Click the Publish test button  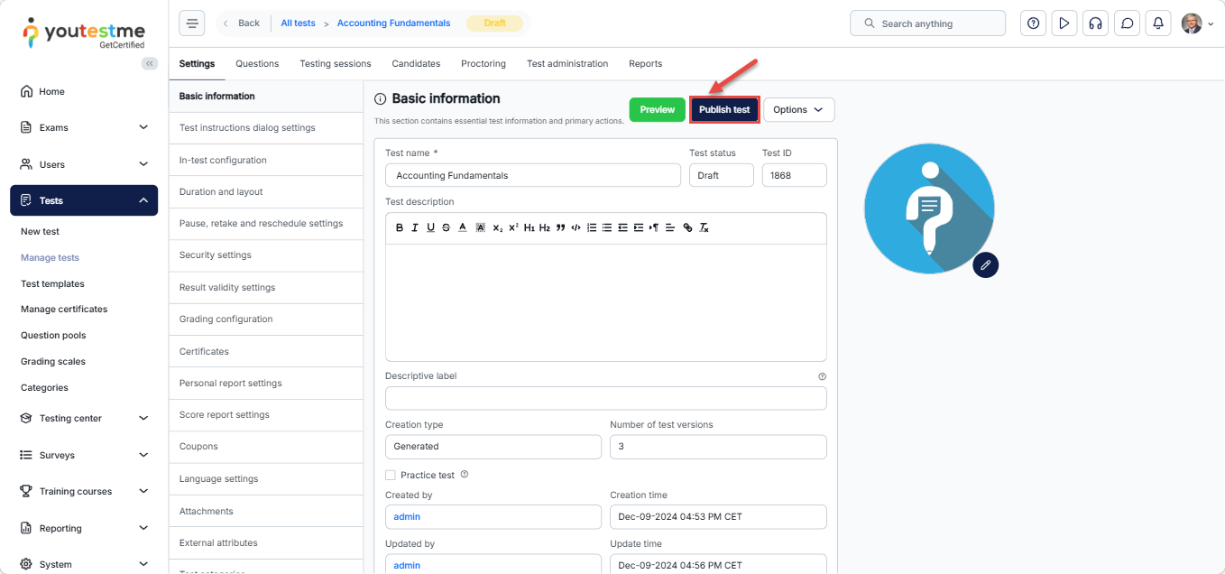[x=724, y=109]
